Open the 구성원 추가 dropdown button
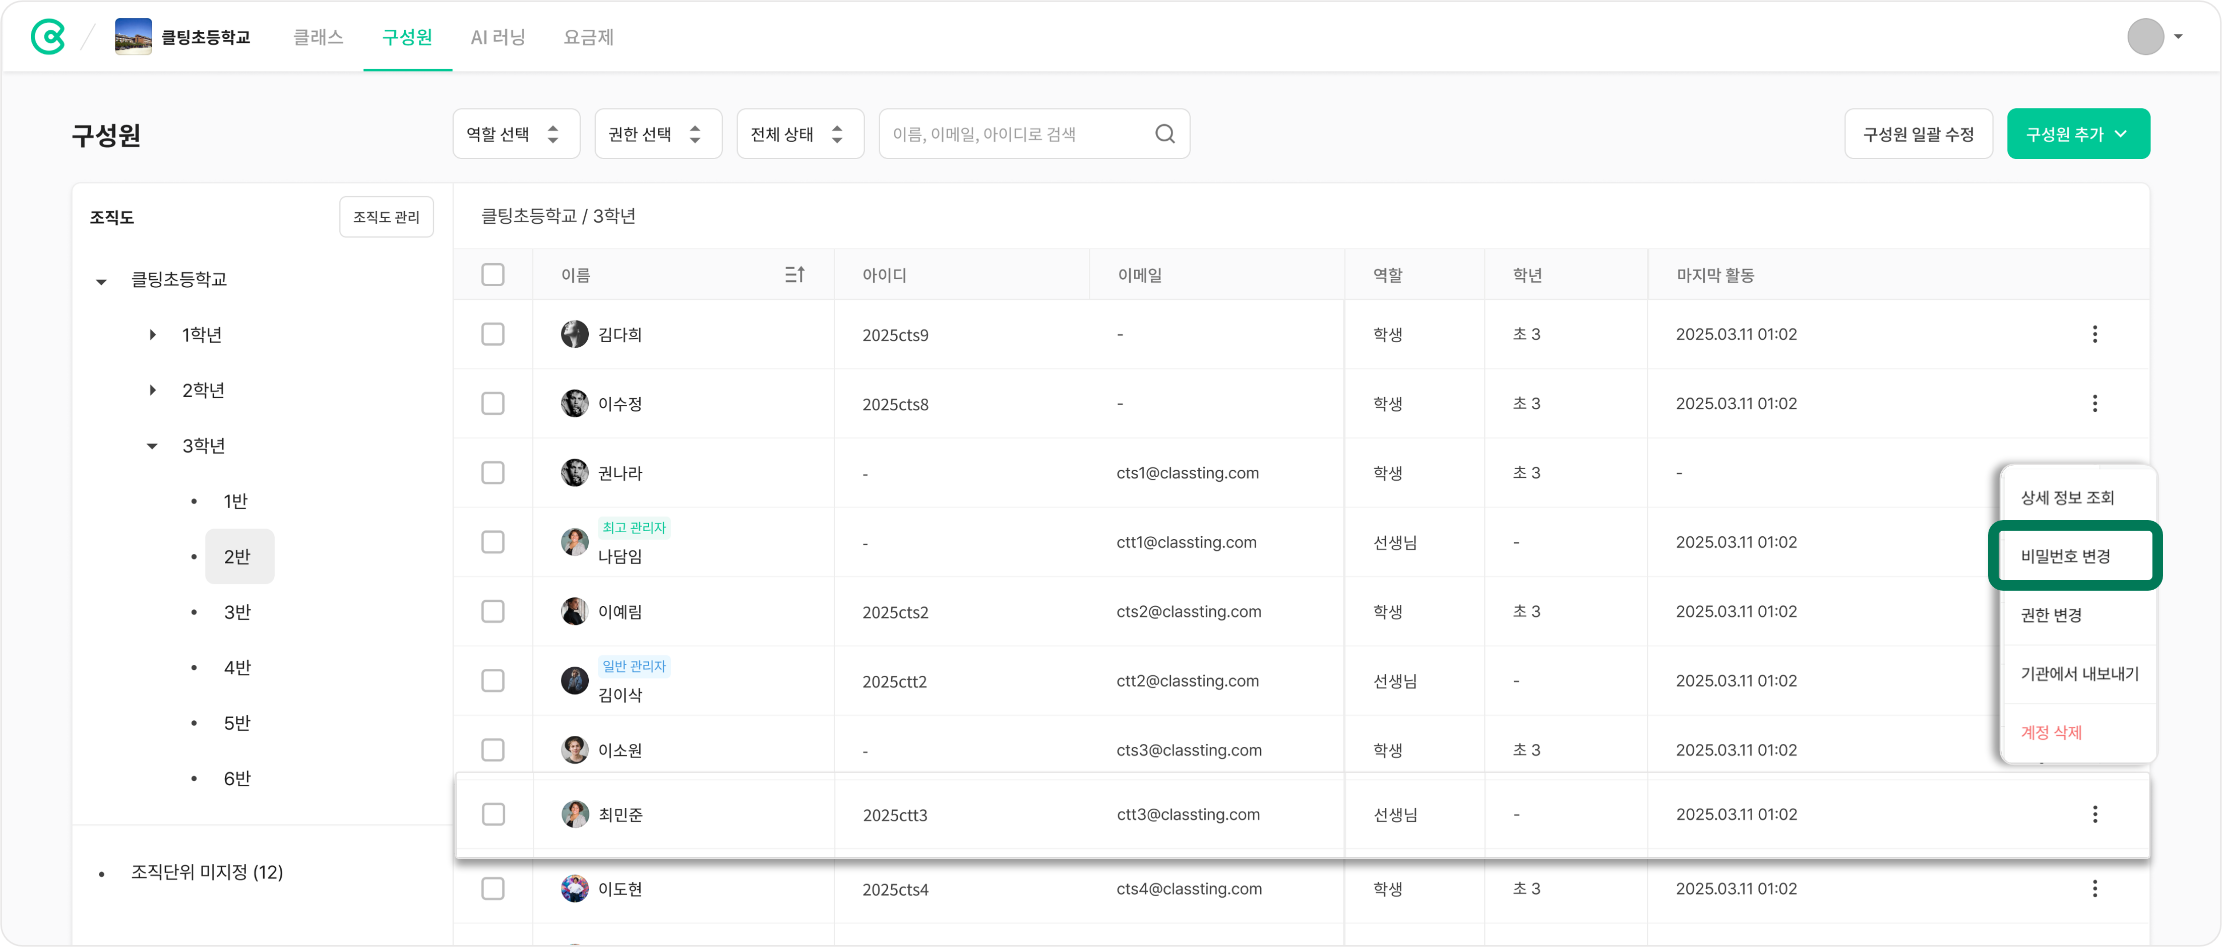 click(2078, 134)
